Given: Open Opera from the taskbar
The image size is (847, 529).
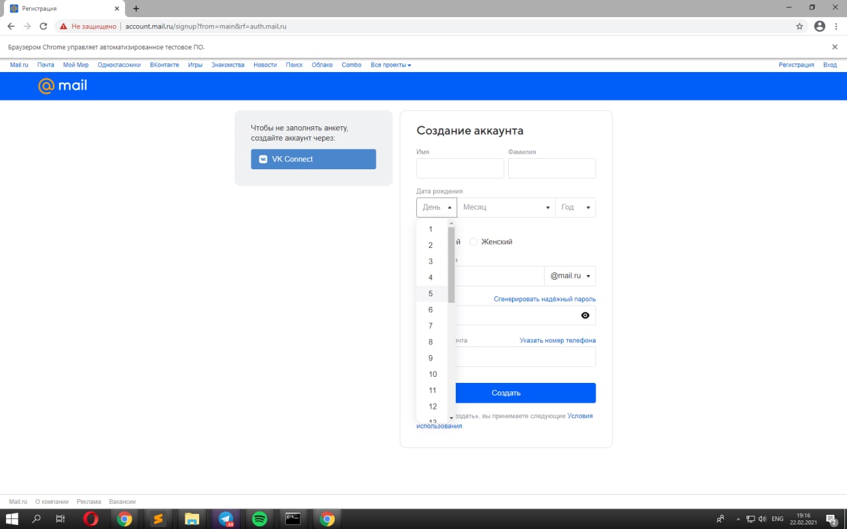Looking at the screenshot, I should pyautogui.click(x=91, y=519).
